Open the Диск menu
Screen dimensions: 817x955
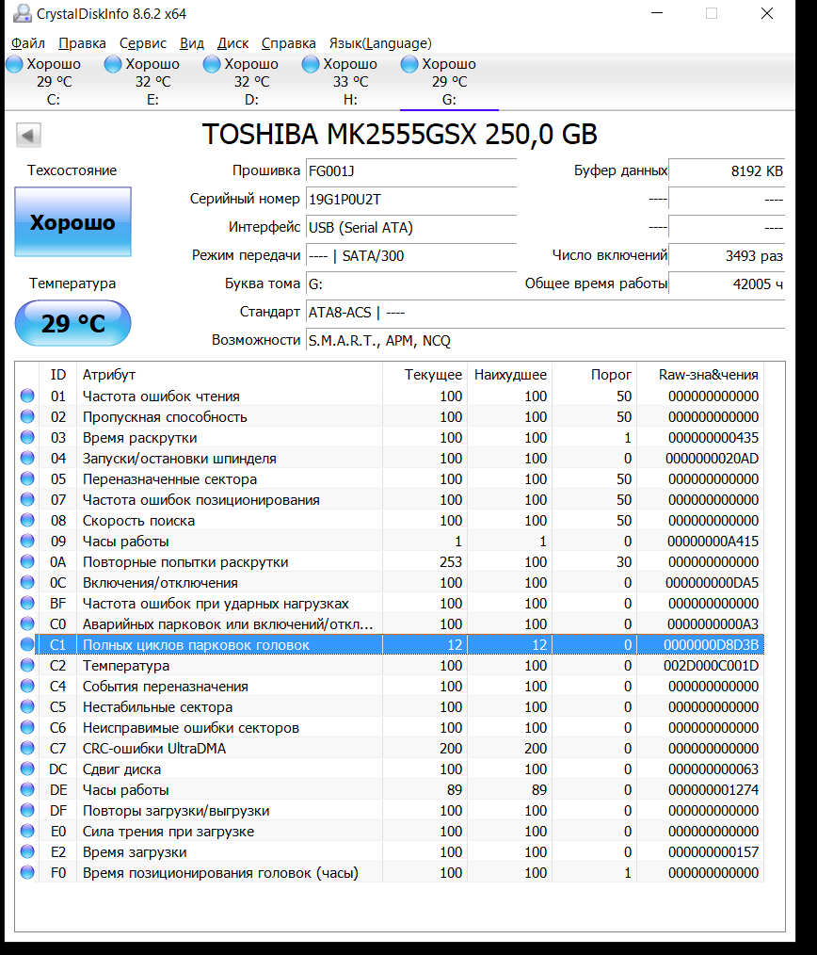coord(232,43)
